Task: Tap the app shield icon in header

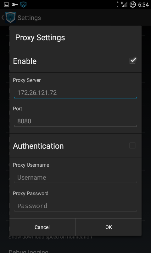Action: (11, 18)
